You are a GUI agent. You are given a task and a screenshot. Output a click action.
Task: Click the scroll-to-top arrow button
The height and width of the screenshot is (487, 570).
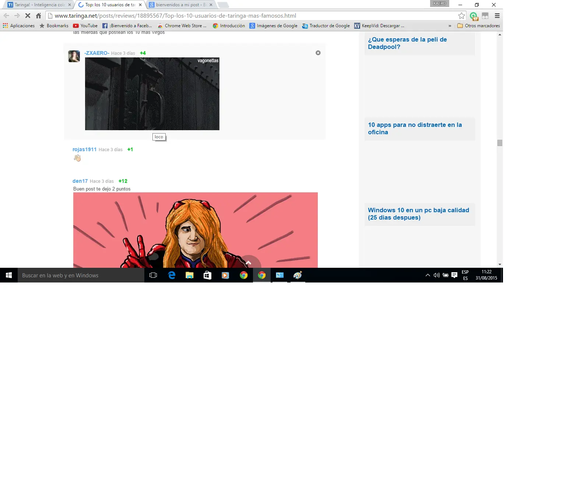tap(249, 262)
